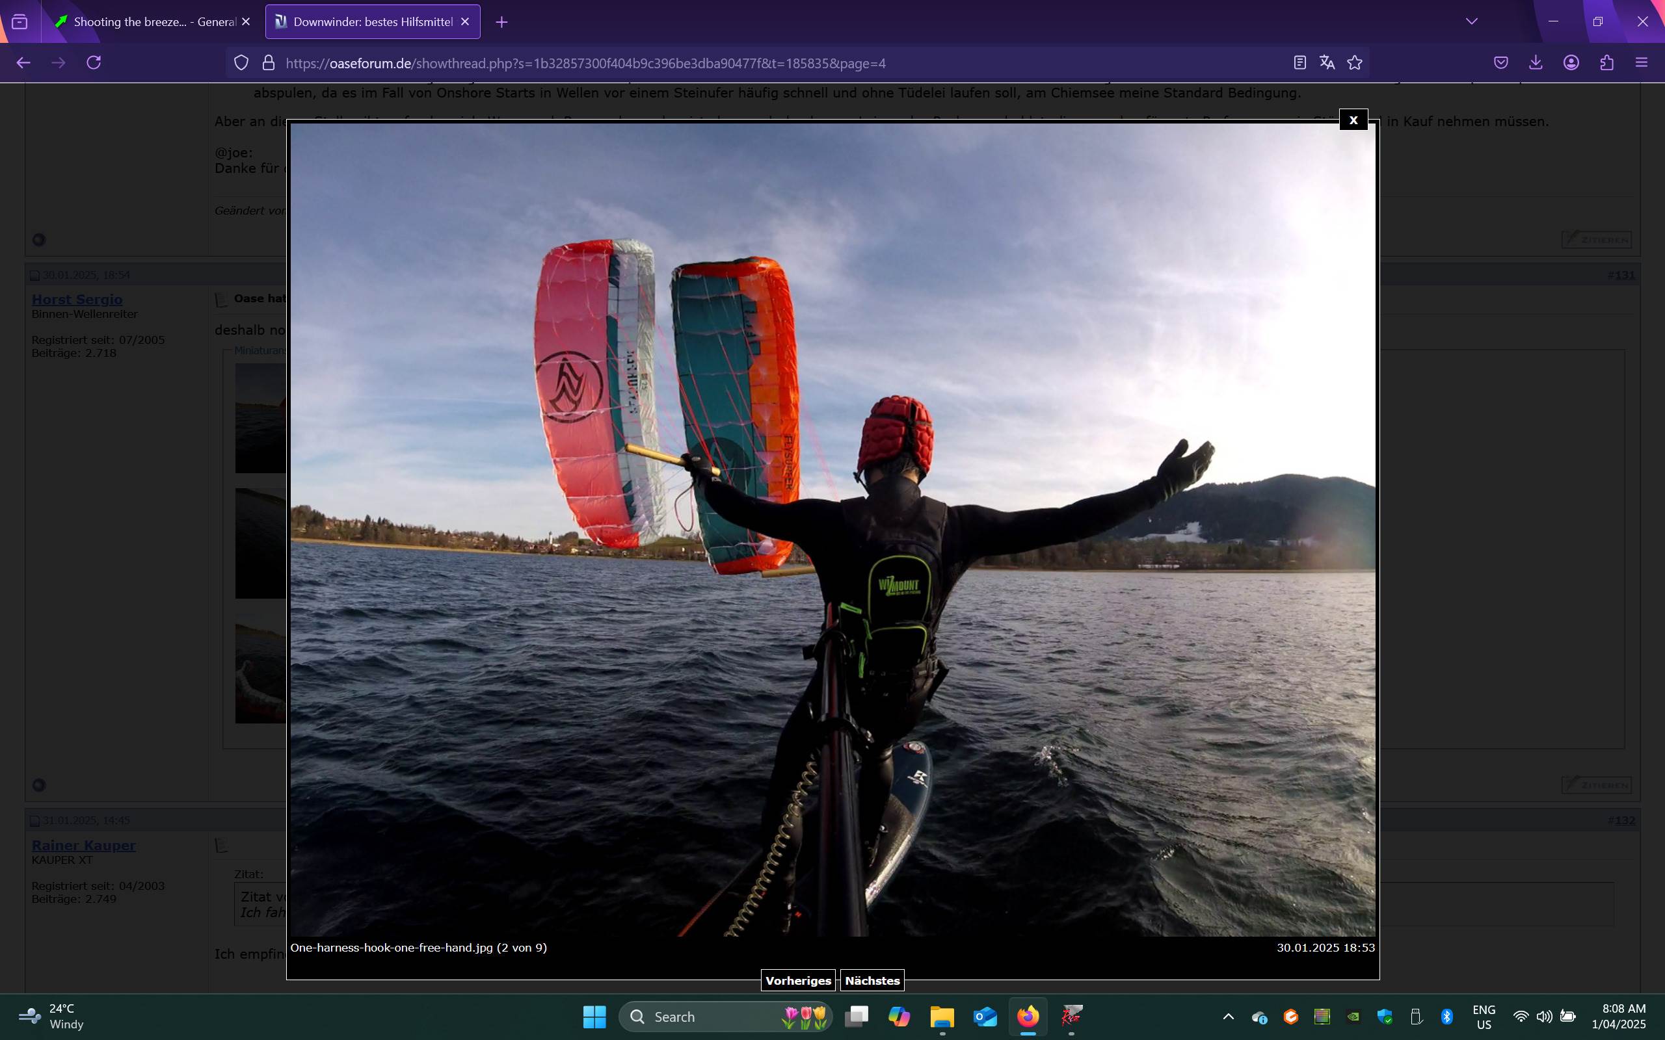This screenshot has height=1040, width=1665.
Task: Toggle Firefox reader view icon
Action: tap(1299, 62)
